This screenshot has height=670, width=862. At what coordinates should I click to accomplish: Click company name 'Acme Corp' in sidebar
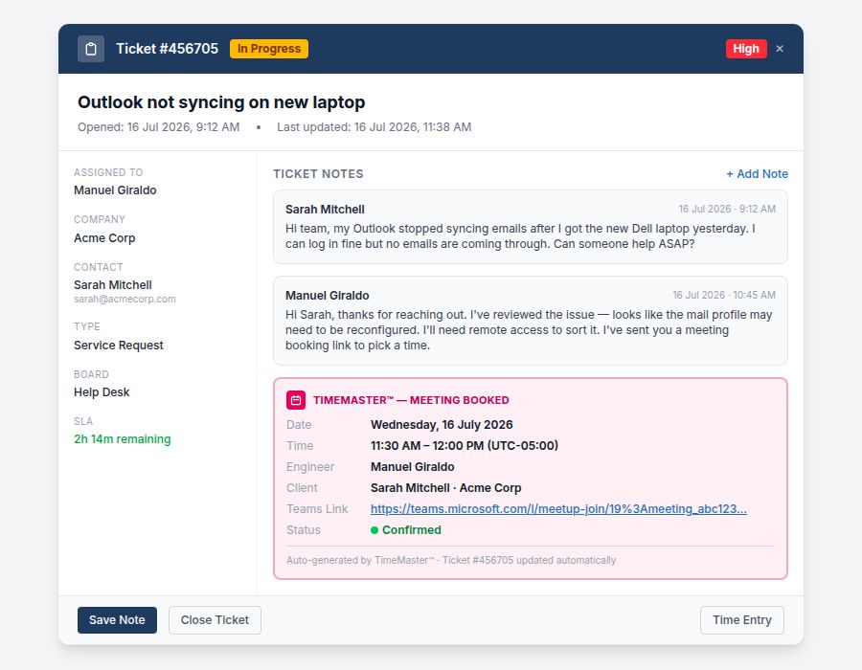tap(104, 238)
